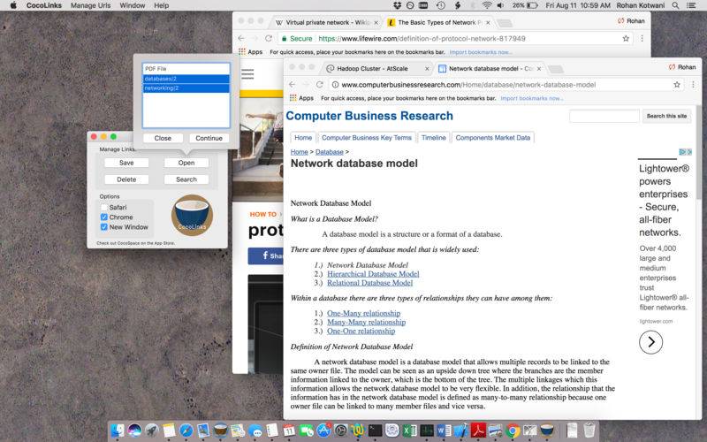Click the Save button in CocoLinks
The height and width of the screenshot is (442, 707).
click(x=126, y=163)
